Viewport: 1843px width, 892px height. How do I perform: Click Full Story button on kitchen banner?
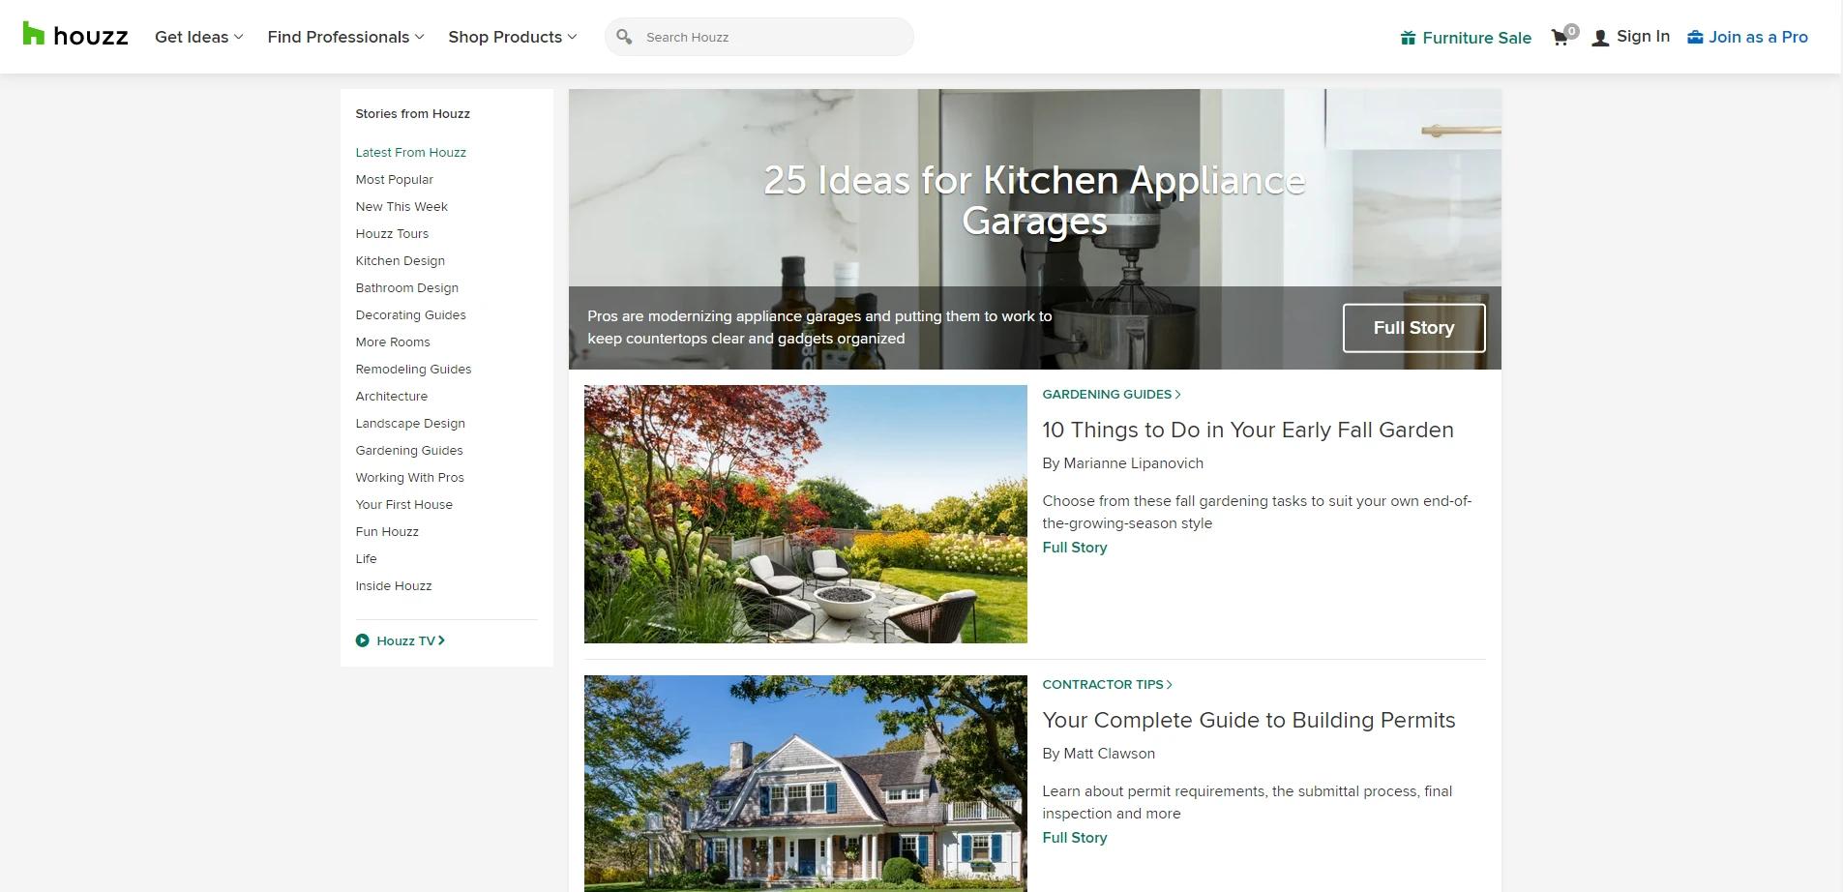1413,328
